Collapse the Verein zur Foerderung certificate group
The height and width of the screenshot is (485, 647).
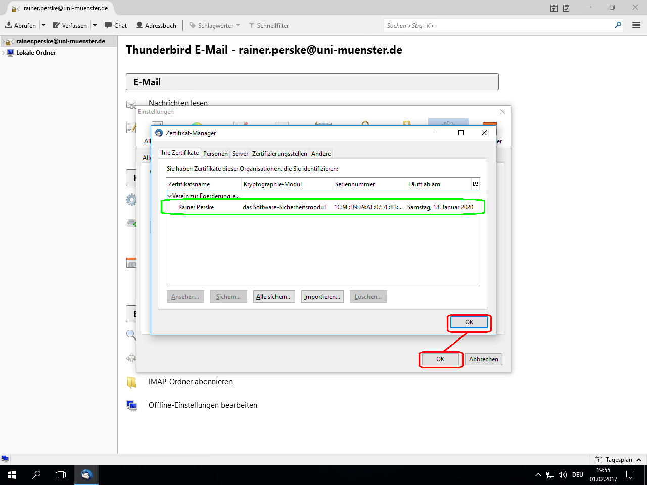click(169, 196)
